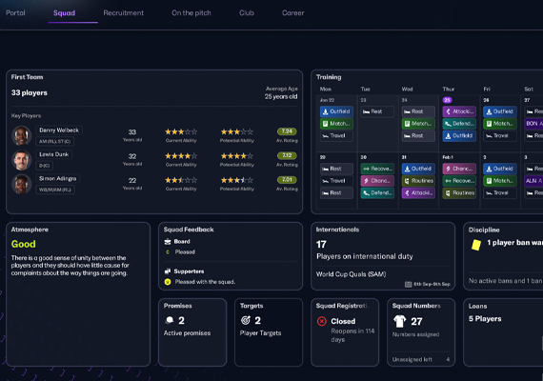The height and width of the screenshot is (381, 543).
Task: Click Lewis Dunk's D (C) position tag
Action: (x=45, y=166)
